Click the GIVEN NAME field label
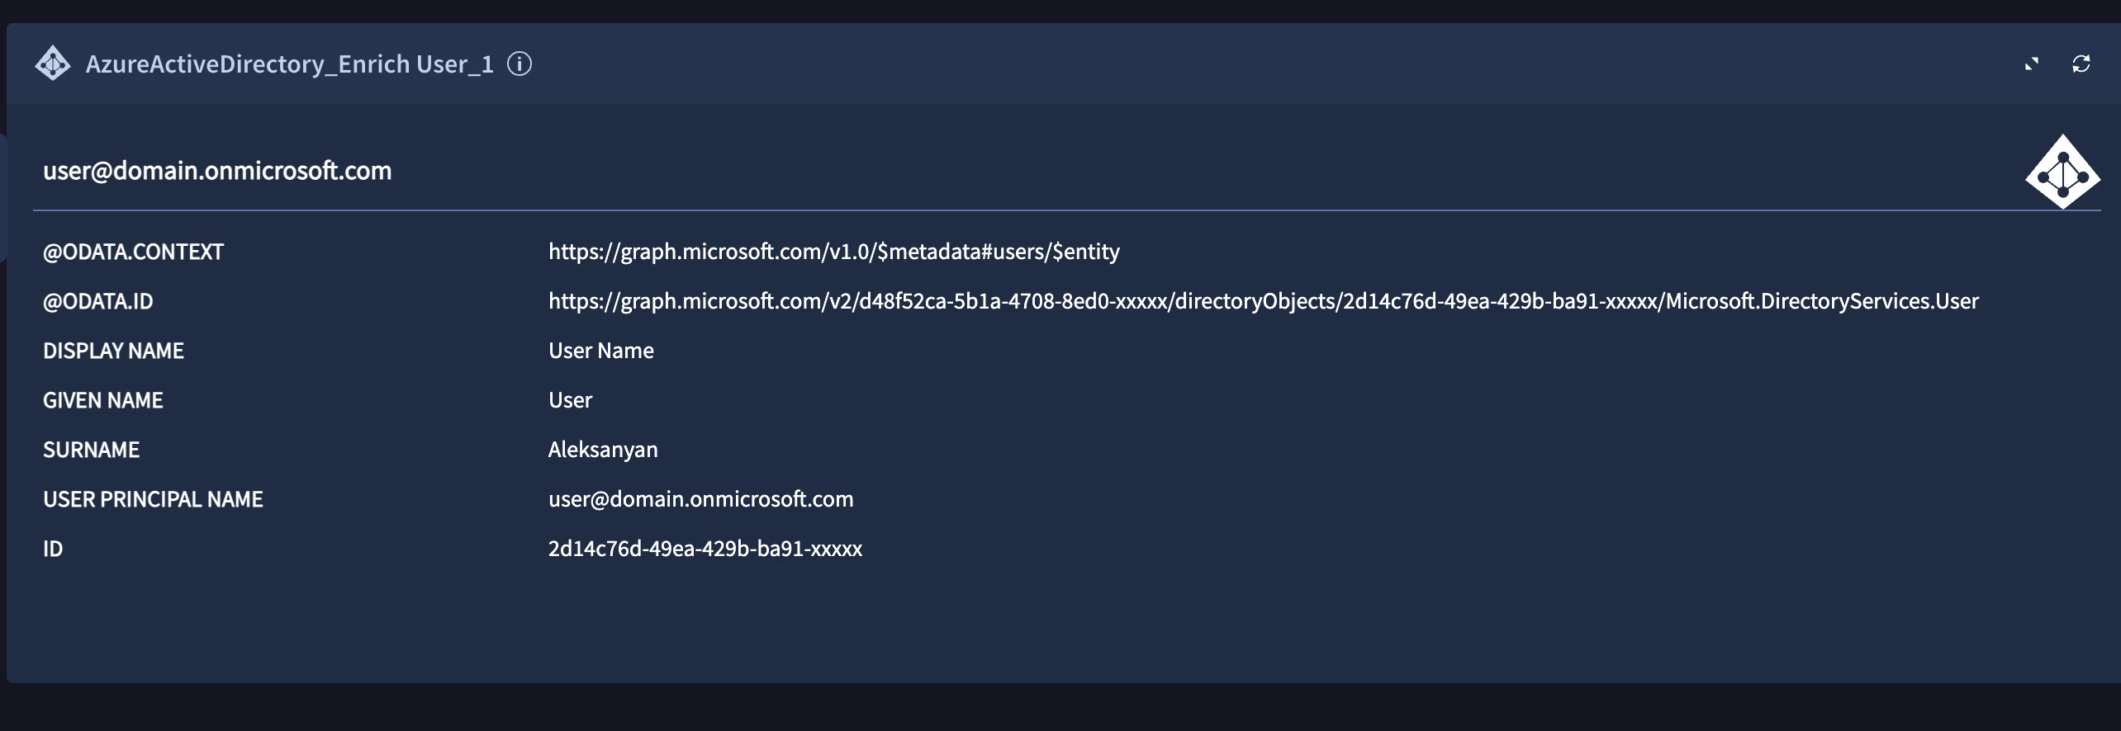Screen dimensions: 2121x731 coord(103,400)
